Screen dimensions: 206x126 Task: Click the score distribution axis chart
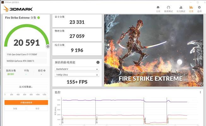point(26,94)
